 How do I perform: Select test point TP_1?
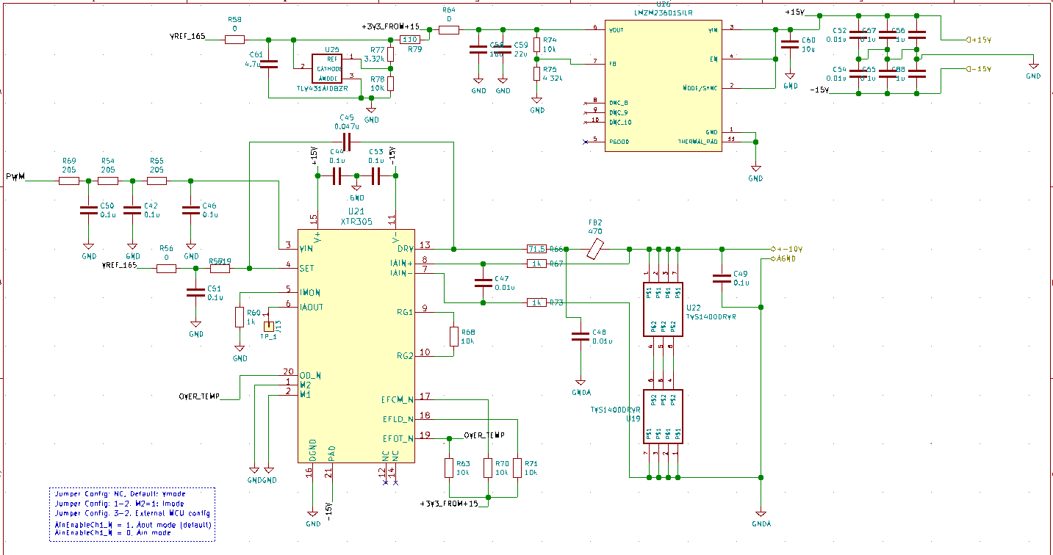(268, 327)
